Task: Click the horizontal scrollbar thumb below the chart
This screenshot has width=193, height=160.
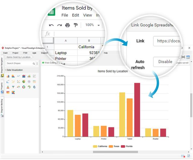Action: pos(115,152)
